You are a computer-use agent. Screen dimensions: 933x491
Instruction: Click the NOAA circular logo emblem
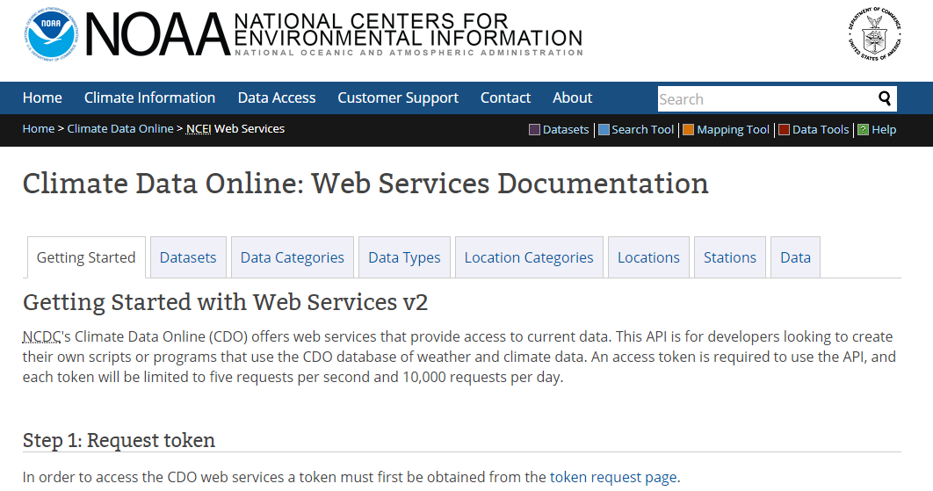coord(51,35)
